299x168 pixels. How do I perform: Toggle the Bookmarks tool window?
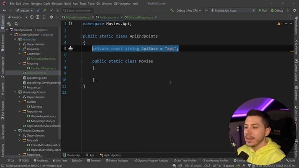point(2,150)
